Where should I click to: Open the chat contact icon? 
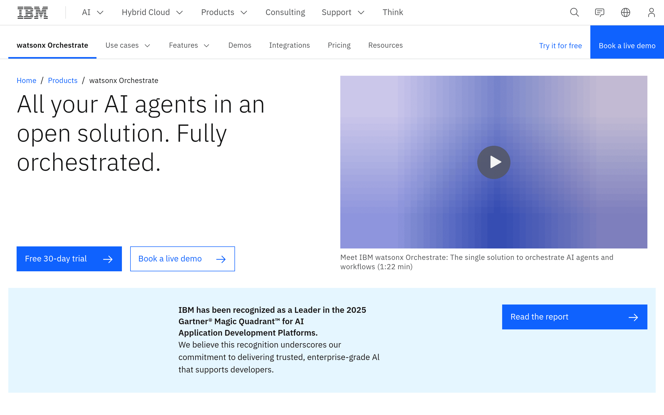599,12
